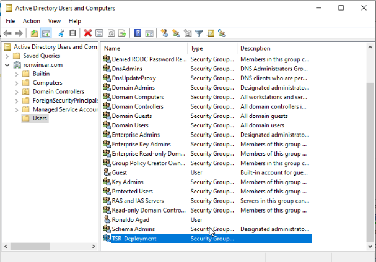376x262 pixels.
Task: Select the Computers container in tree
Action: click(x=47, y=83)
